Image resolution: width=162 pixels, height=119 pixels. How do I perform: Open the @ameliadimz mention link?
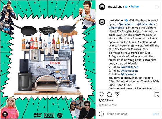(x=127, y=24)
